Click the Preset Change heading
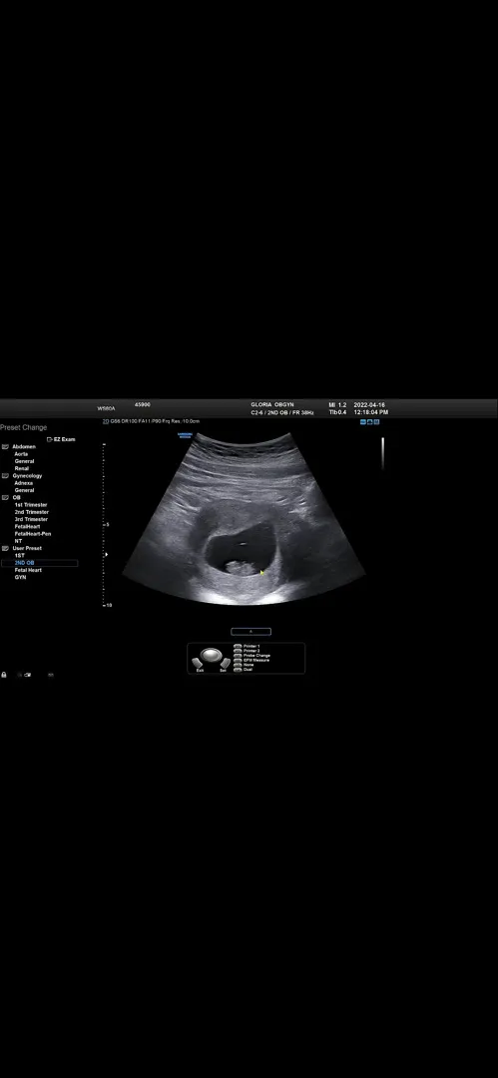Viewport: 498px width, 1078px height. tap(23, 427)
